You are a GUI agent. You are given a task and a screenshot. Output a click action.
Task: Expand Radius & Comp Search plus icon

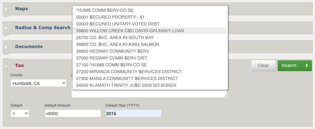(x=6, y=28)
